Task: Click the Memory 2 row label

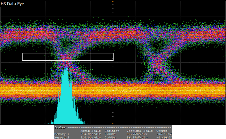Action: click(62, 138)
